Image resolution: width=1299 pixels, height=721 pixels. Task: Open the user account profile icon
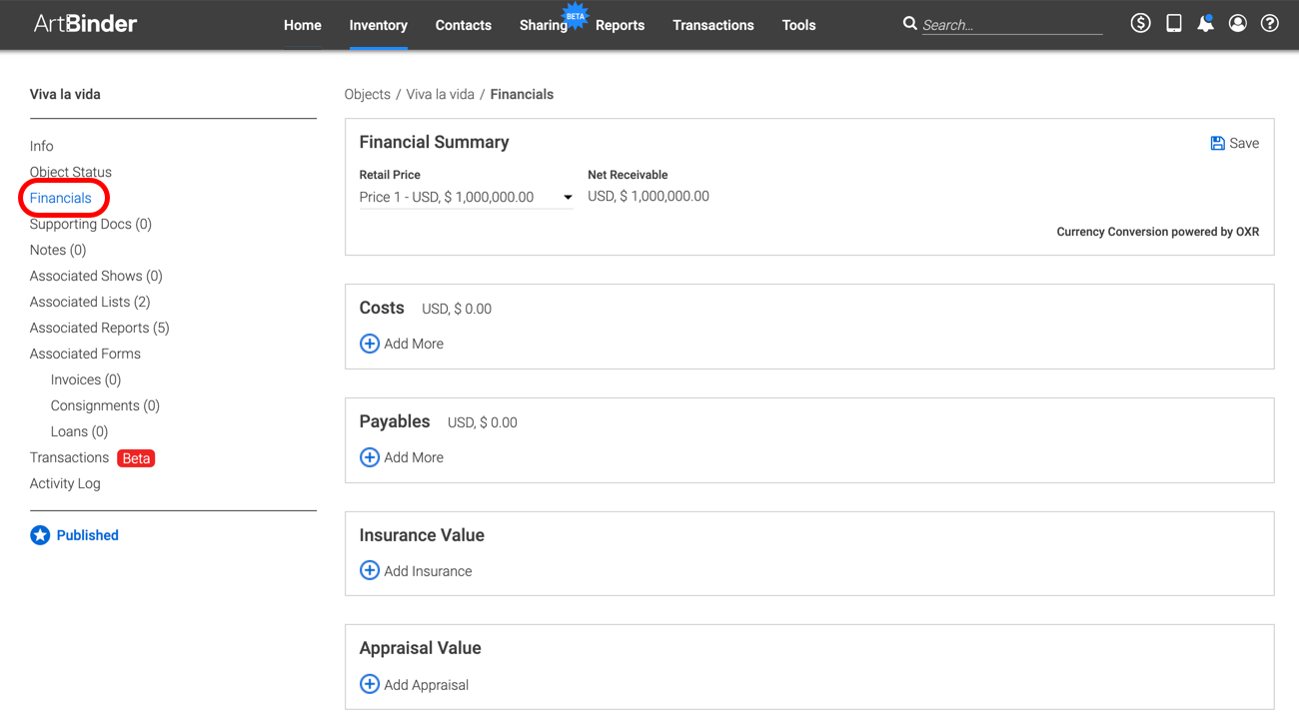pyautogui.click(x=1238, y=23)
